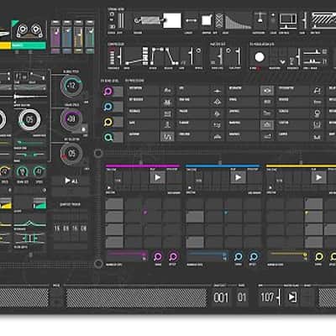Adjust the blue slider below the second pad grid
Viewport: 336px width, 336px height.
(x=207, y=255)
